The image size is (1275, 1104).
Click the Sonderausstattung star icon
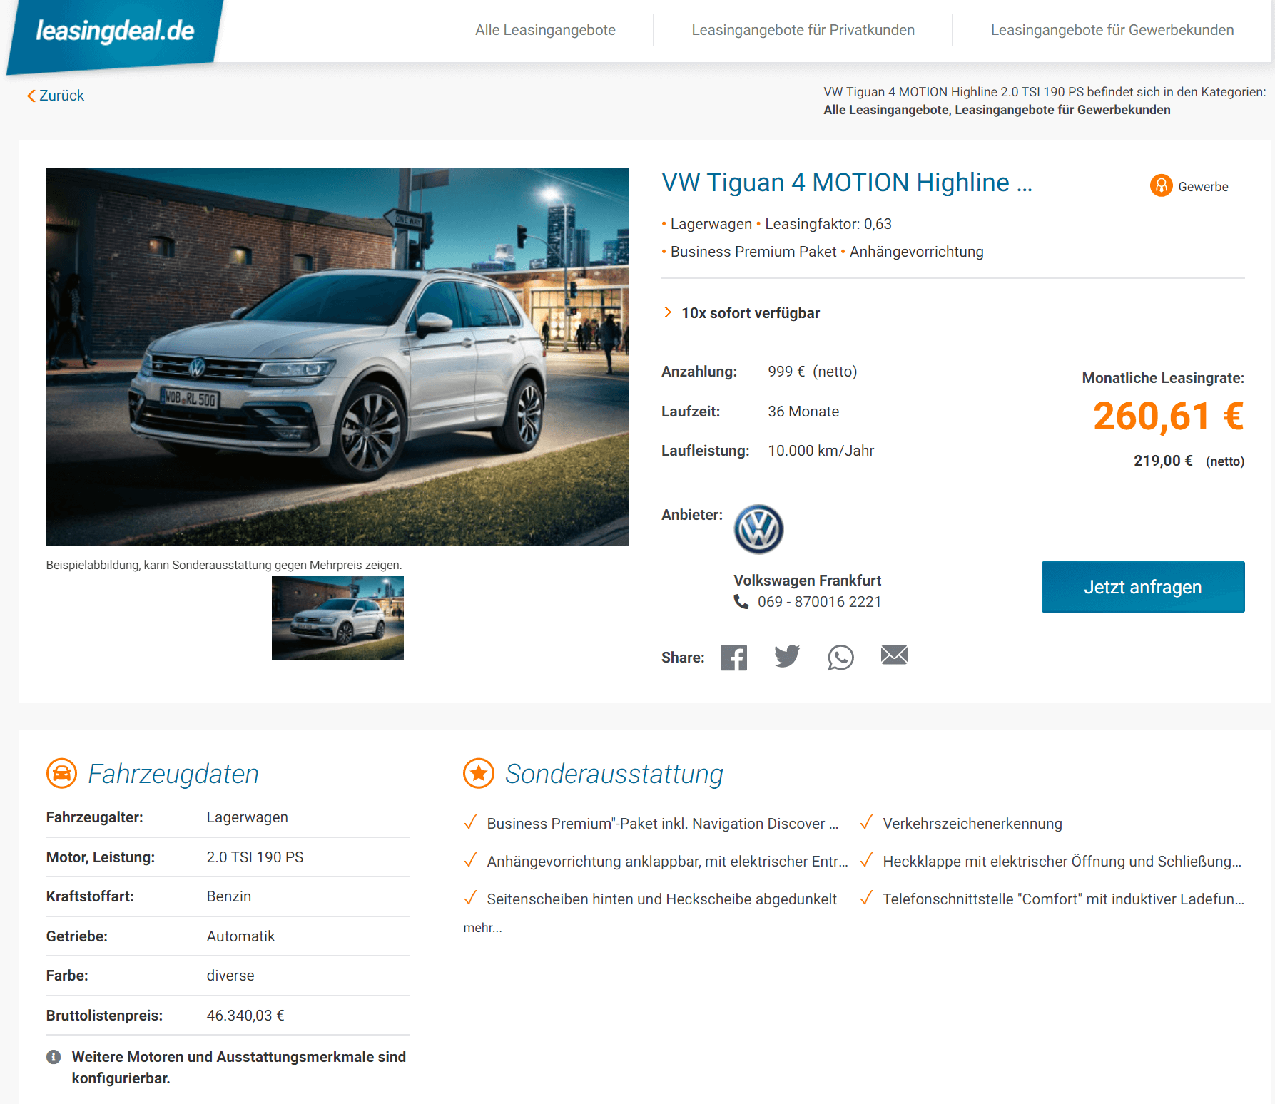click(x=479, y=773)
